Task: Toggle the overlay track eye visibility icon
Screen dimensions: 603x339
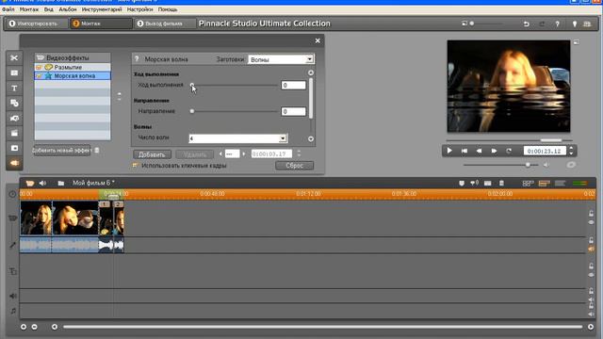Action: 591,275
